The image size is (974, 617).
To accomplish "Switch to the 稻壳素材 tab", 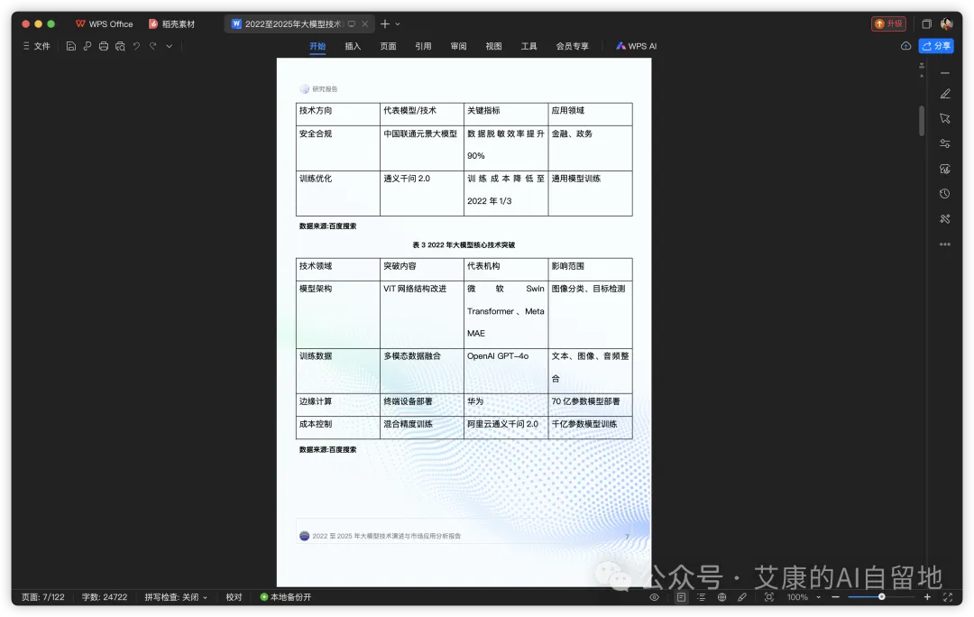I will 172,24.
